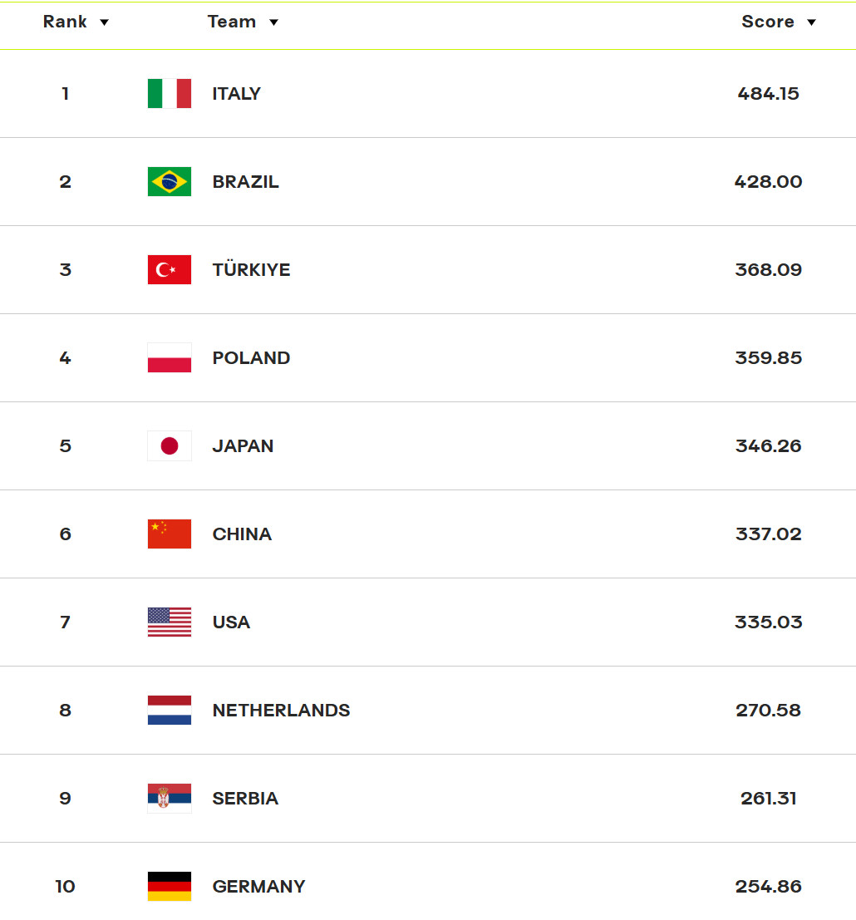Click the Germany flag icon
This screenshot has height=920, width=856.
pyautogui.click(x=170, y=887)
